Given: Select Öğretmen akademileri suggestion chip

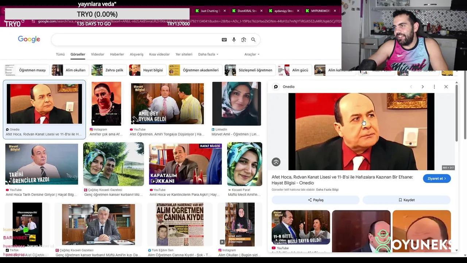Looking at the screenshot, I should coord(195,70).
